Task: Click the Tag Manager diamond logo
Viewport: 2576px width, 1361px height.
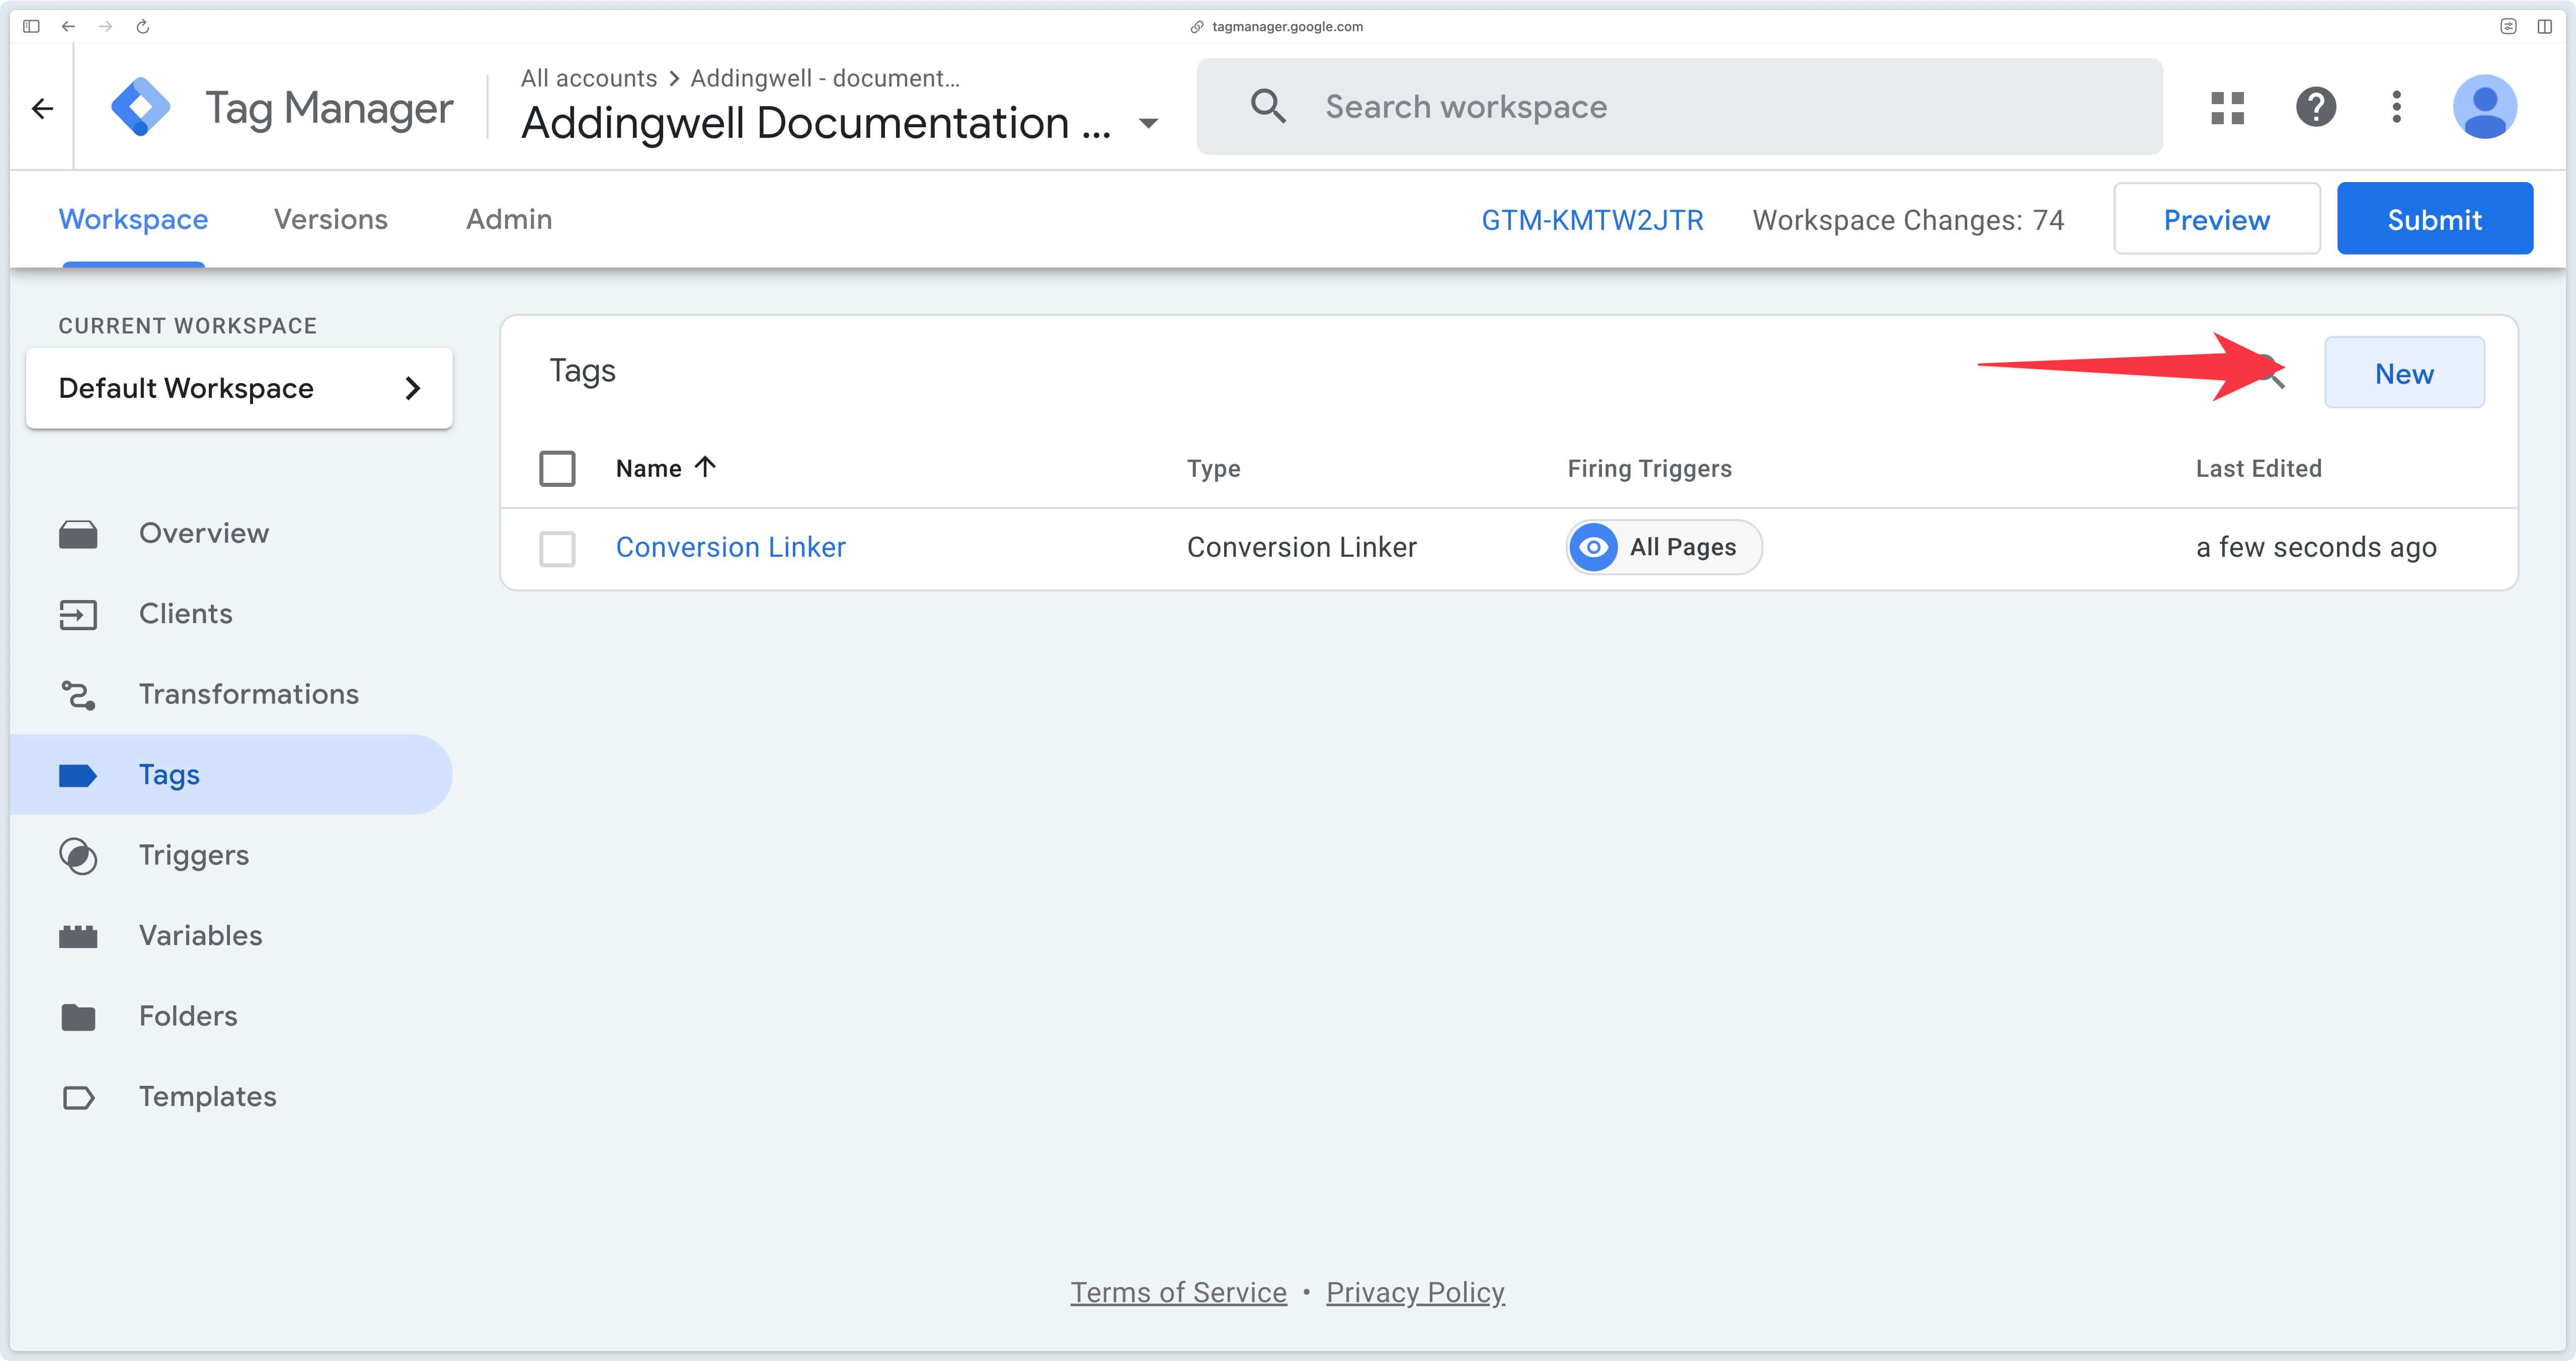Action: [140, 106]
